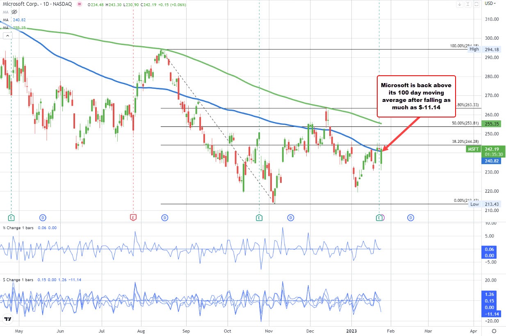Screen dimensions: 506x336
Task: Click the dividend marker near June
Action: [x=43, y=217]
